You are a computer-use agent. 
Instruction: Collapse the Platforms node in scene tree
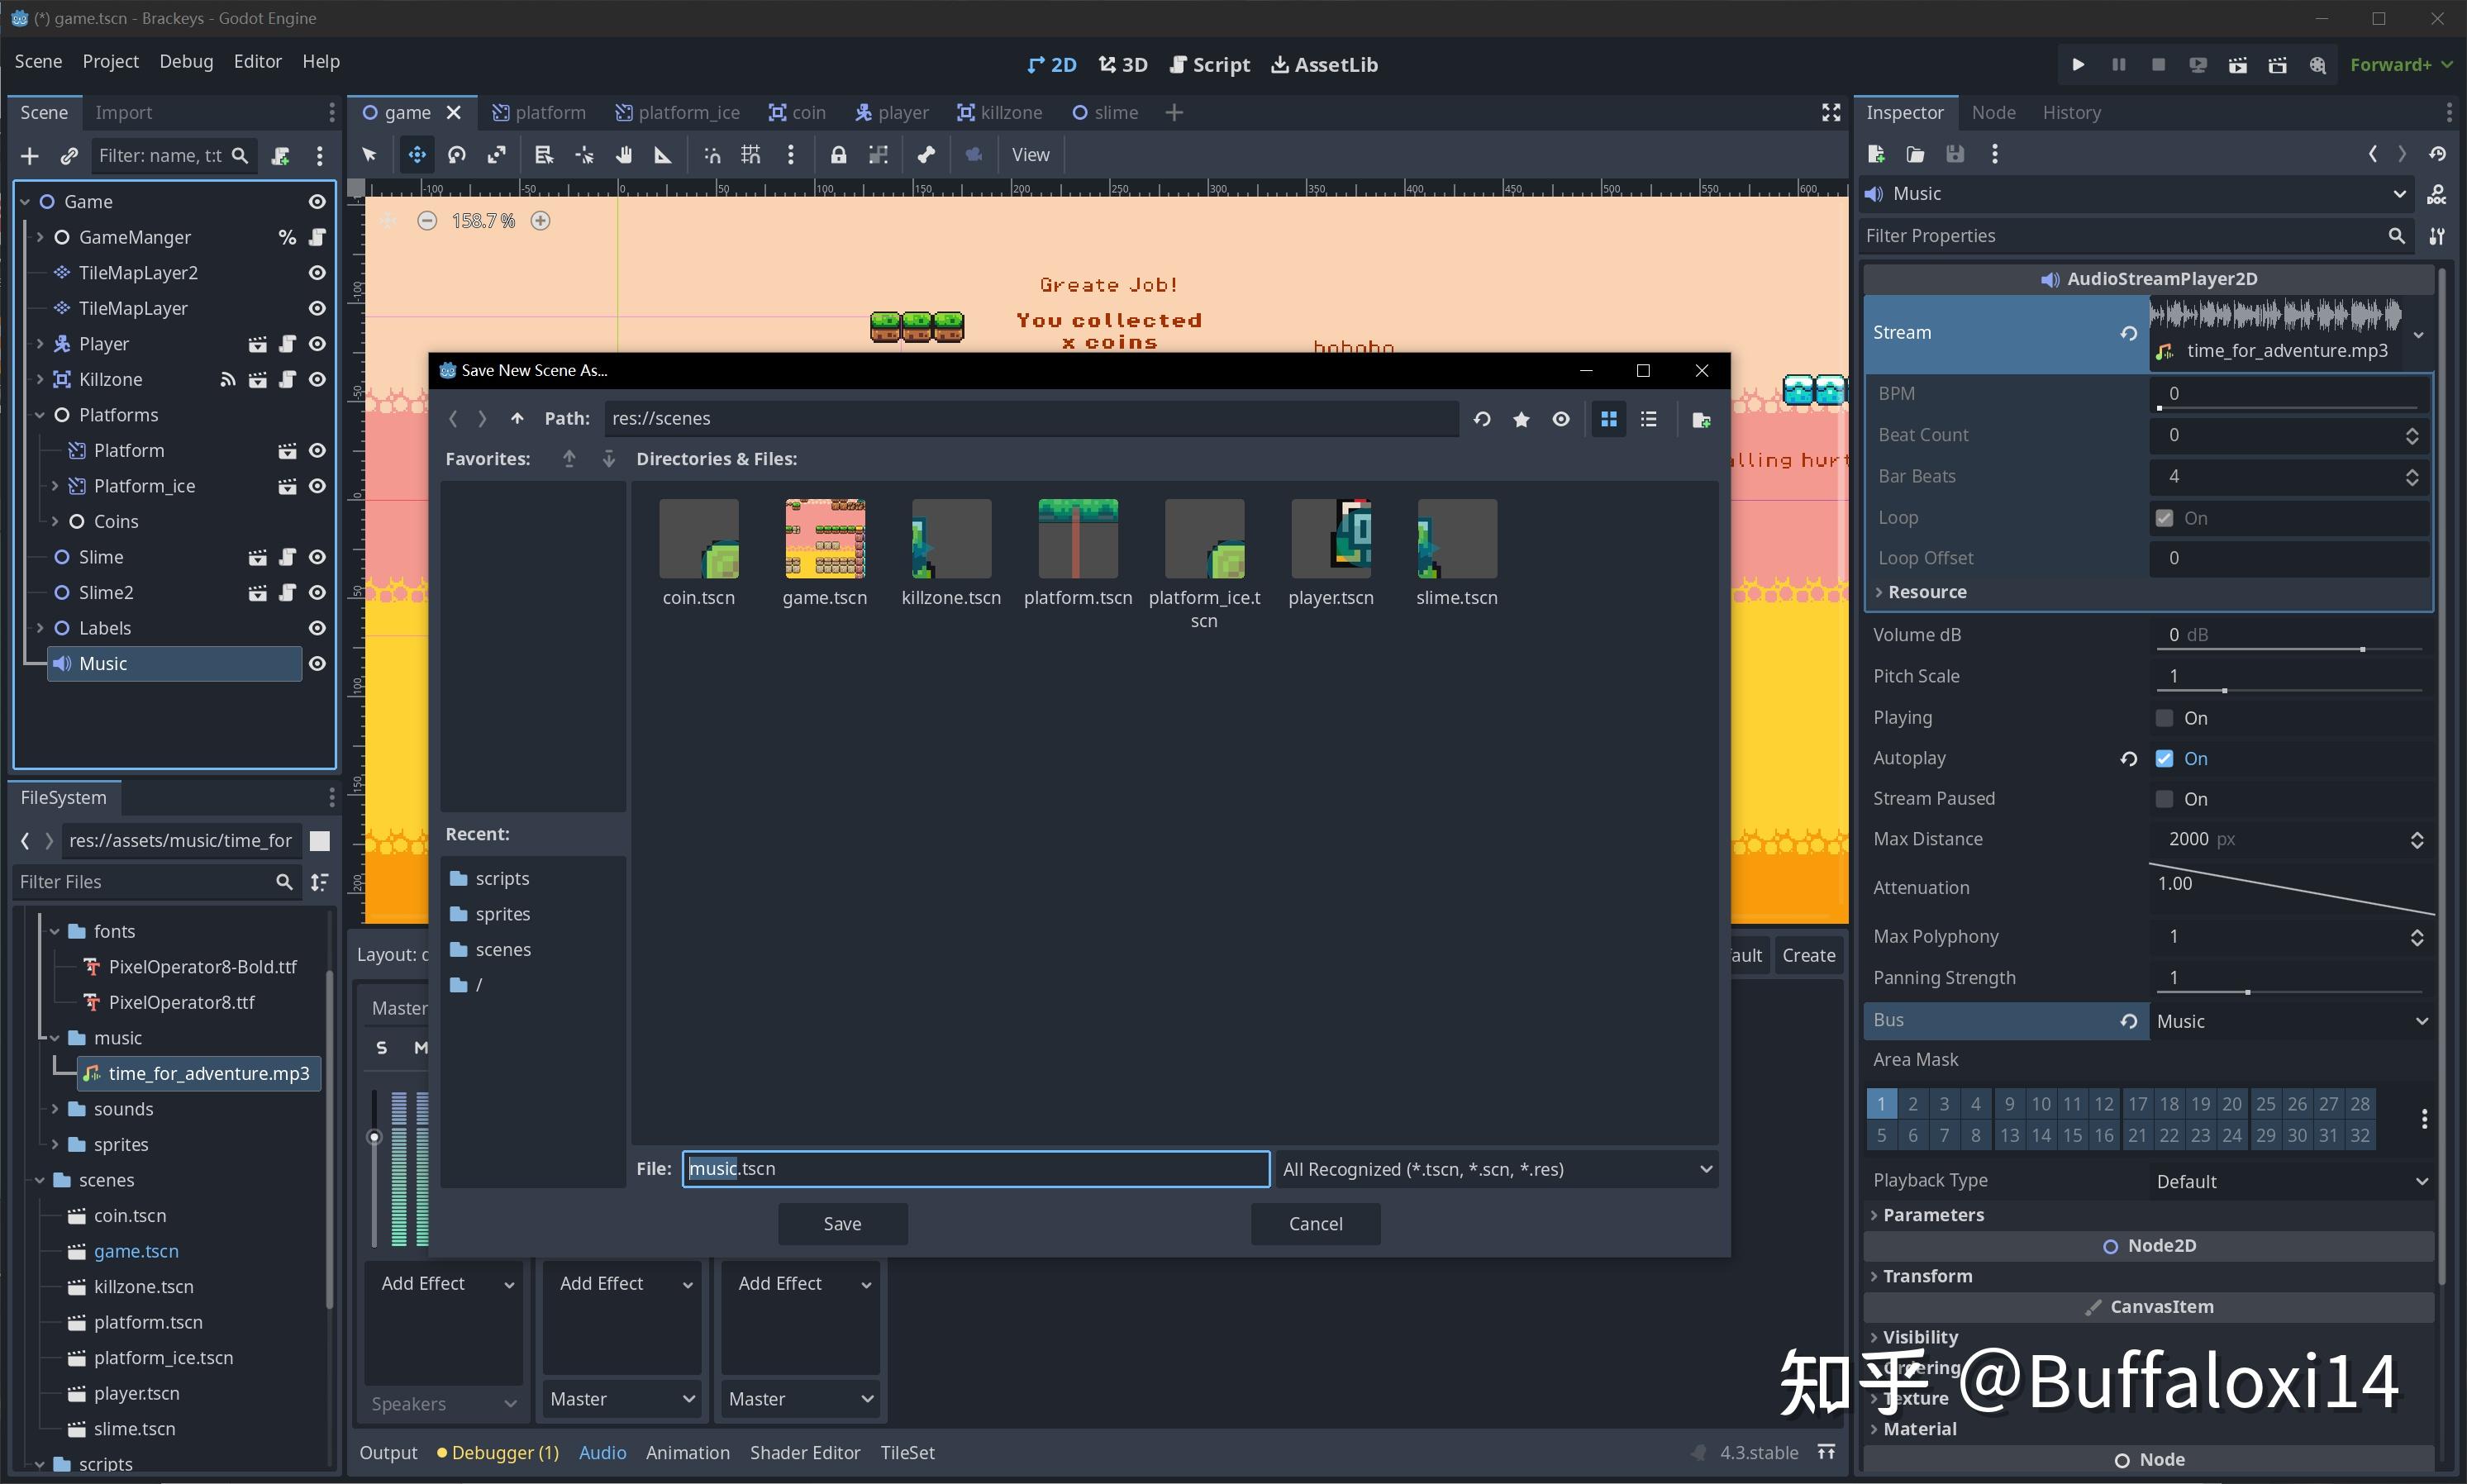click(40, 414)
